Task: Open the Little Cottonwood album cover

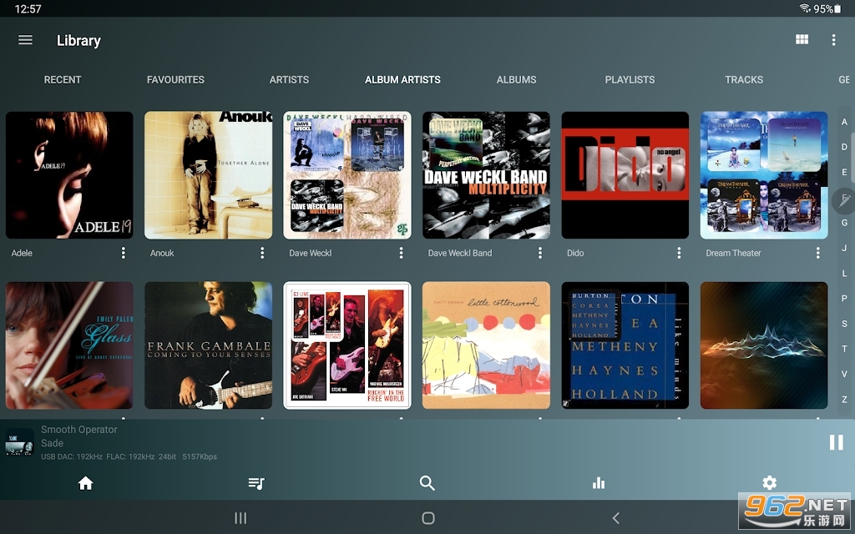Action: pos(487,345)
